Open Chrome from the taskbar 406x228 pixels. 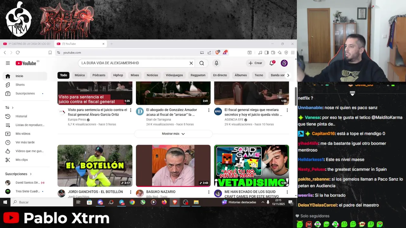pyautogui.click(x=132, y=202)
